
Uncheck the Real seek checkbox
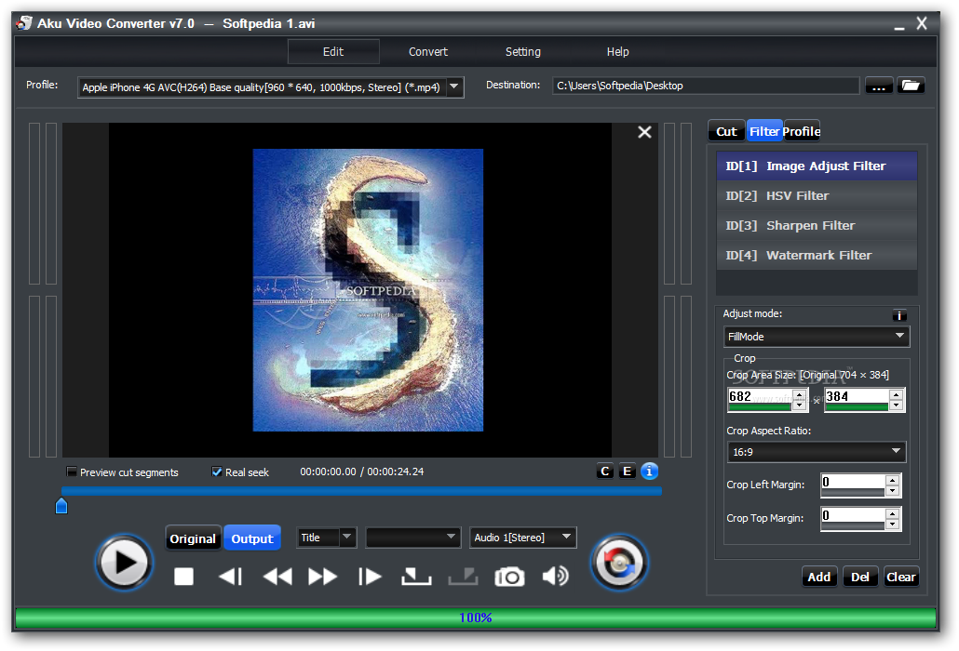pyautogui.click(x=217, y=472)
